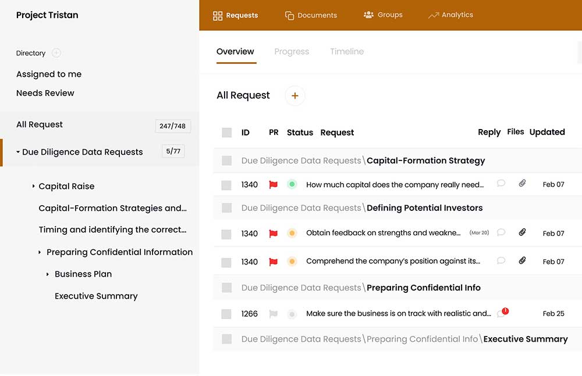Check the box for 'How much capital' request
Screen dimensions: 582x376
tap(227, 185)
